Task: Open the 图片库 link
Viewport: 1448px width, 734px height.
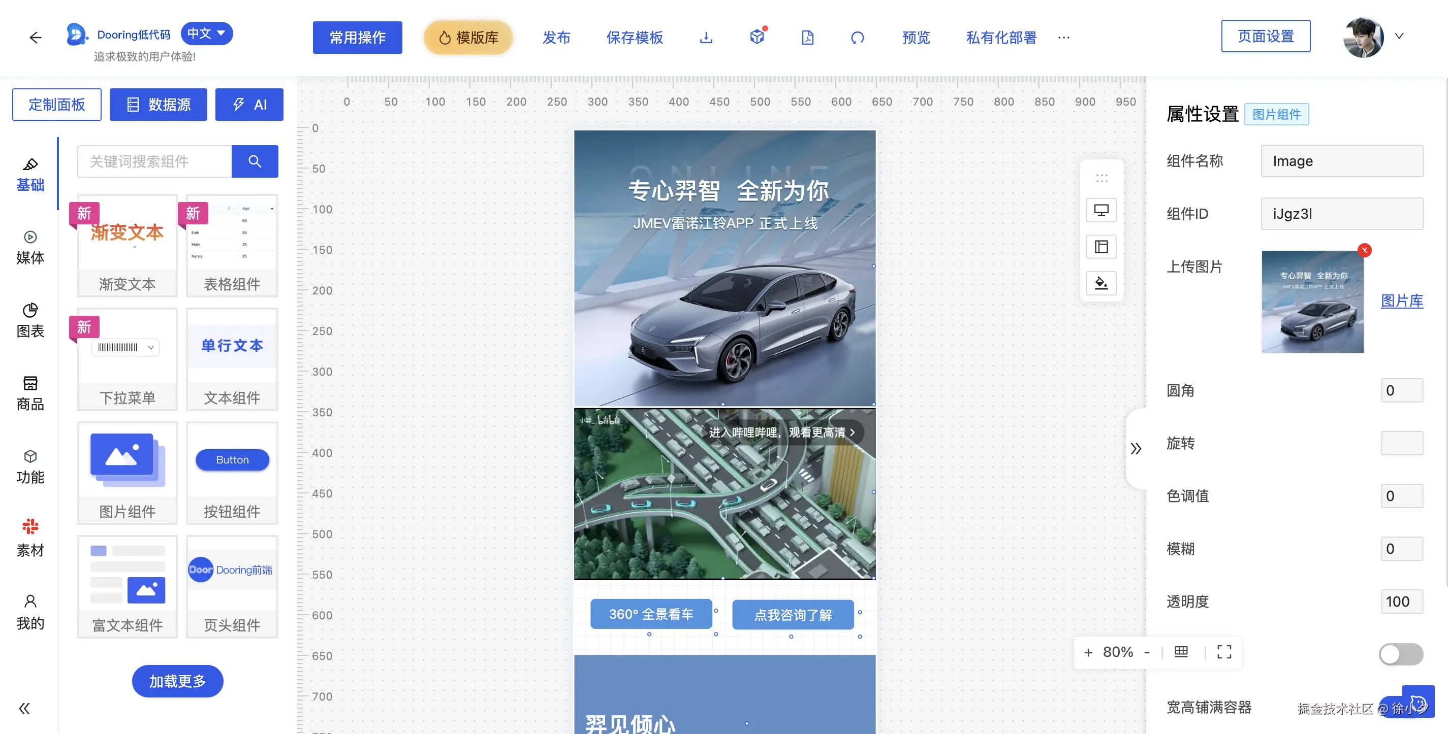Action: coord(1401,301)
